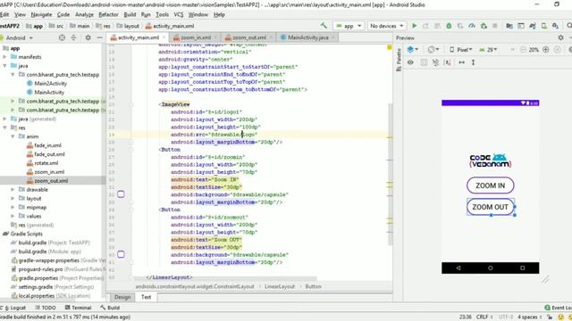Expand the manifests folder
Viewport: 572px width, 321px height.
coord(4,57)
